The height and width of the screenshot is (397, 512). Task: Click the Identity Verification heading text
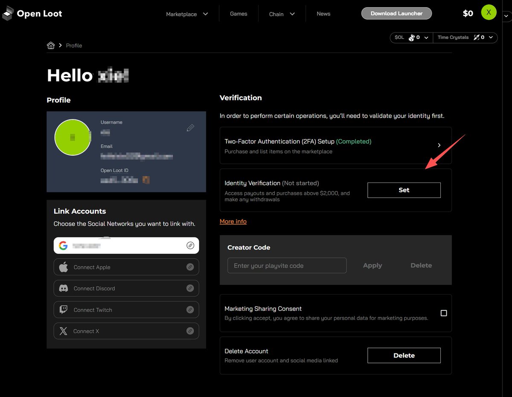click(253, 183)
